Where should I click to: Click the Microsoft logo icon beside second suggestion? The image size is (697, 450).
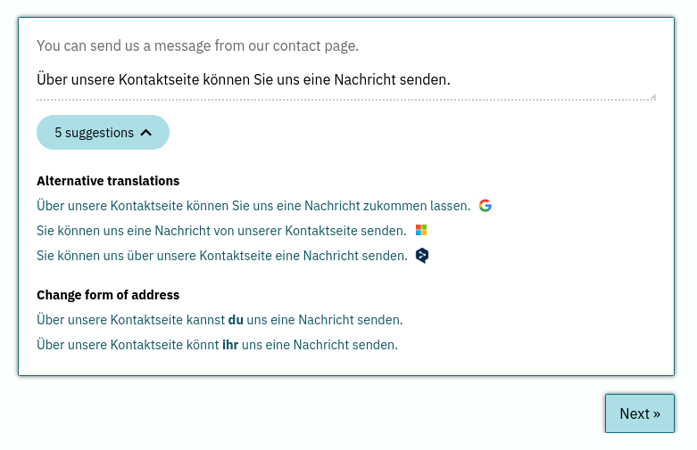(x=421, y=230)
